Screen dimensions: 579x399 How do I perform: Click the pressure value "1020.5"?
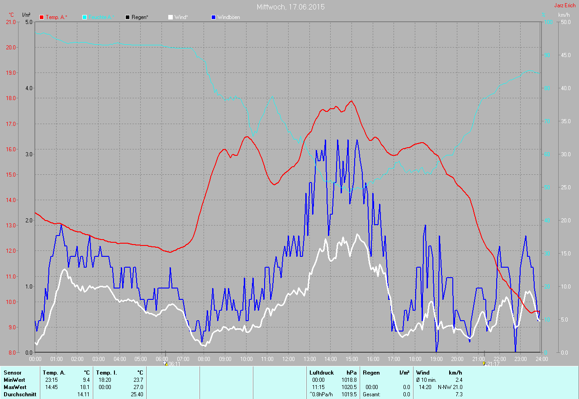[348, 387]
